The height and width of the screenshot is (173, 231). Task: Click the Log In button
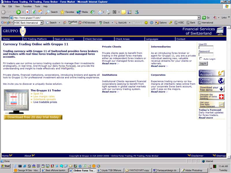[x=203, y=63]
